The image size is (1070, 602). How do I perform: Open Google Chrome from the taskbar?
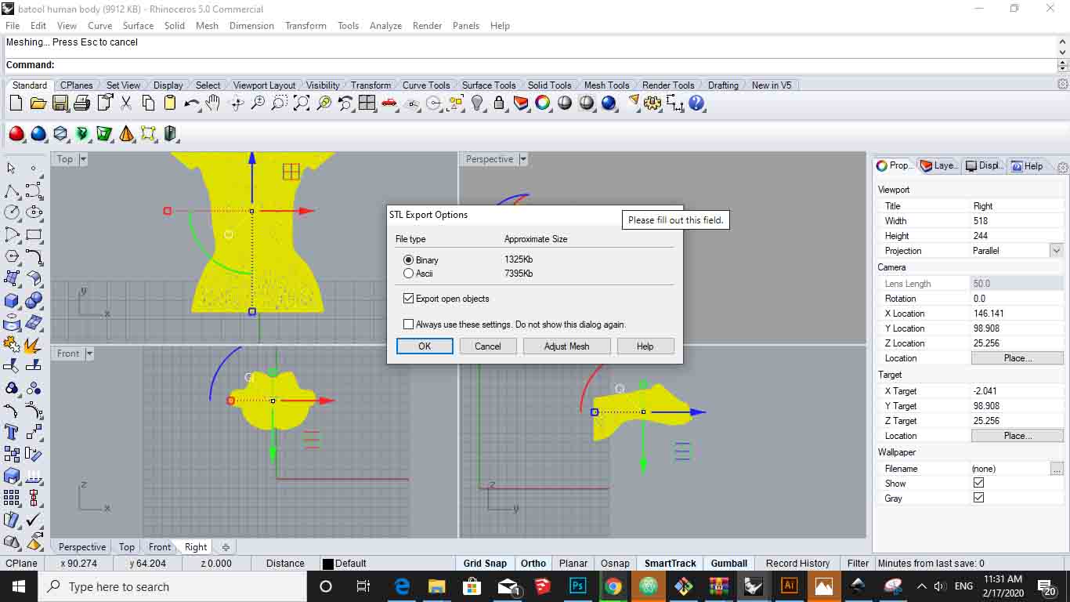(x=613, y=586)
